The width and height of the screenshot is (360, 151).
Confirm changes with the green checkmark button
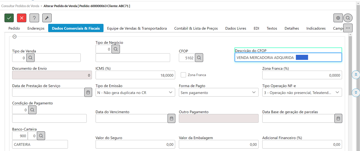tap(9, 18)
